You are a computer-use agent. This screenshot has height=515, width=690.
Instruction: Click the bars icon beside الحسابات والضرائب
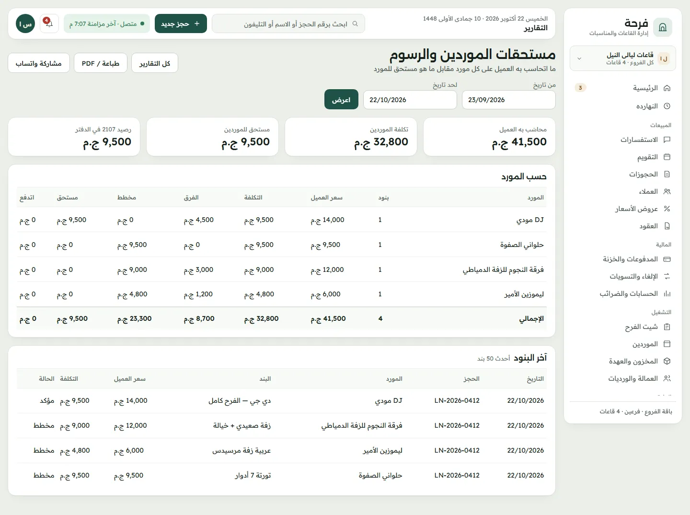[x=667, y=293]
